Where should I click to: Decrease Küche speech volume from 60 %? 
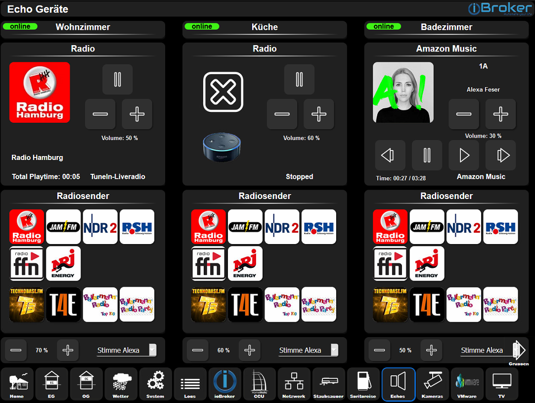(198, 350)
